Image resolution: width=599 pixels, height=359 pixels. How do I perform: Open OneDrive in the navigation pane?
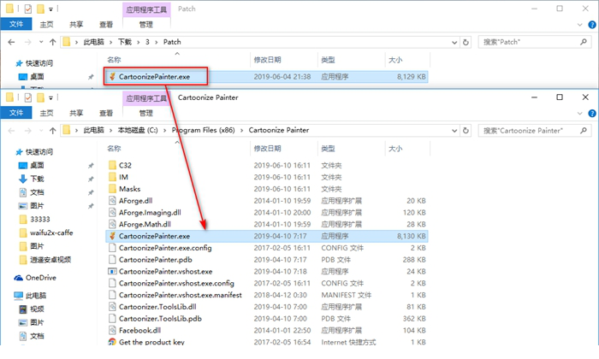(39, 278)
